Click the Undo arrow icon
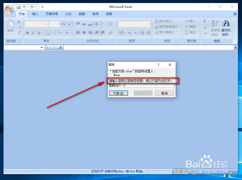242x180 pixels. pos(24,7)
